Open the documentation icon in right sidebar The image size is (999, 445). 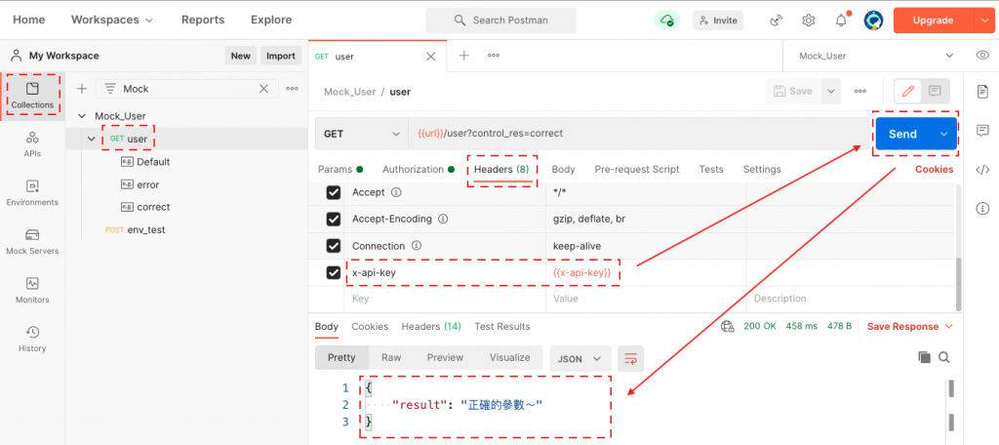click(982, 91)
